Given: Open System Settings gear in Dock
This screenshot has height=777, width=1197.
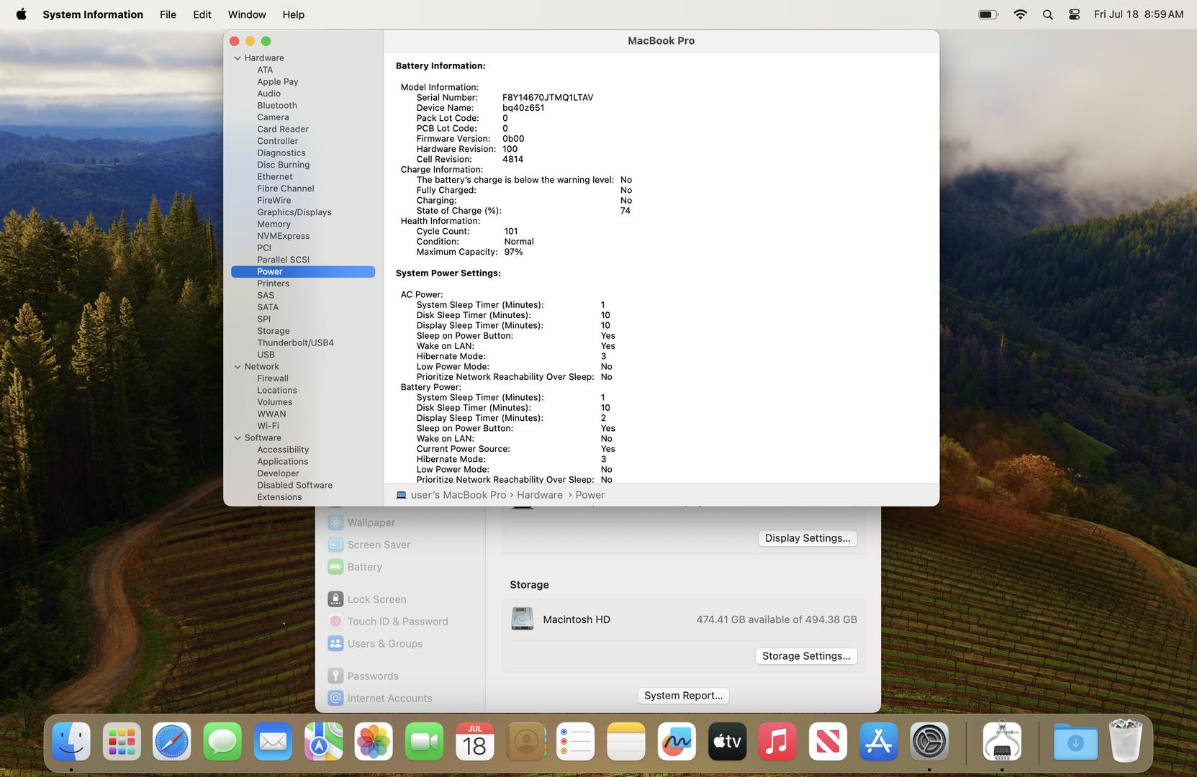Looking at the screenshot, I should (929, 742).
